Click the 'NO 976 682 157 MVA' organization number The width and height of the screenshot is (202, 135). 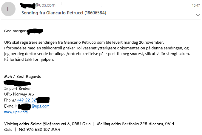coord(39,129)
